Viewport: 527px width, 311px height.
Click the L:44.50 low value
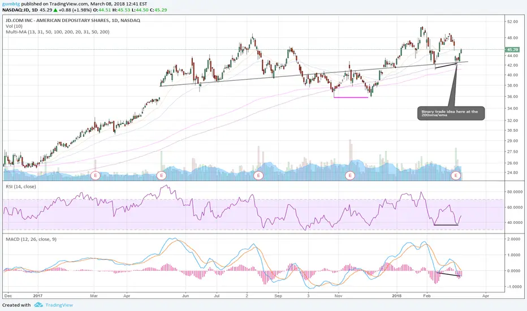pos(140,10)
